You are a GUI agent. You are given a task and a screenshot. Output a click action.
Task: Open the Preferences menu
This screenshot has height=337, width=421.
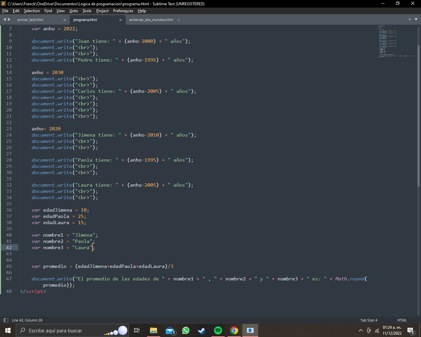[123, 11]
